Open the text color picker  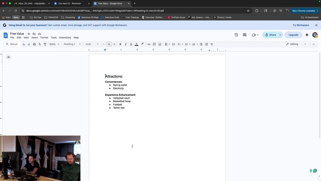pyautogui.click(x=136, y=44)
